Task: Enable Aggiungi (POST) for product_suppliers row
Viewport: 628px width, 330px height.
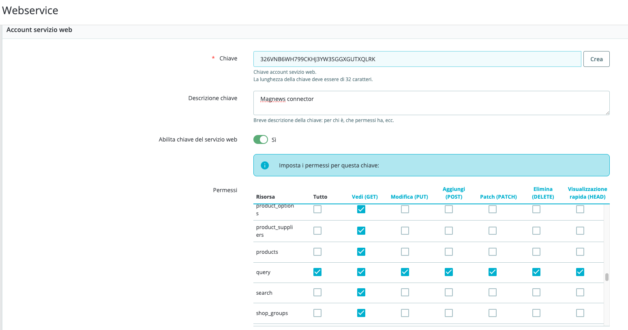Action: click(449, 231)
